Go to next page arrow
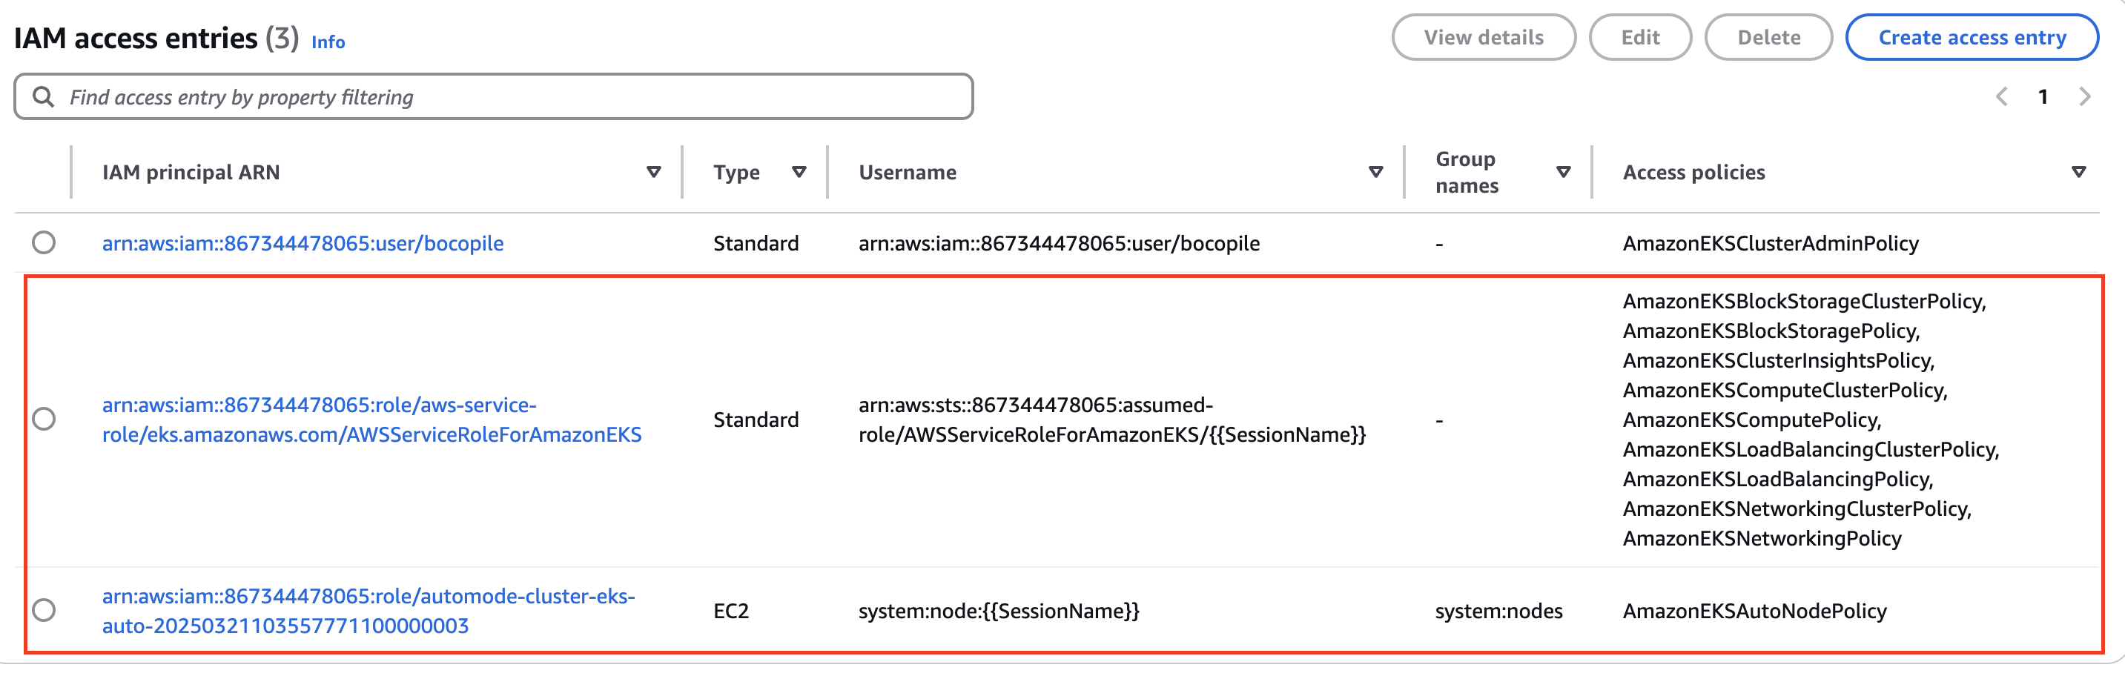Viewport: 2125px width, 676px height. [x=2084, y=97]
